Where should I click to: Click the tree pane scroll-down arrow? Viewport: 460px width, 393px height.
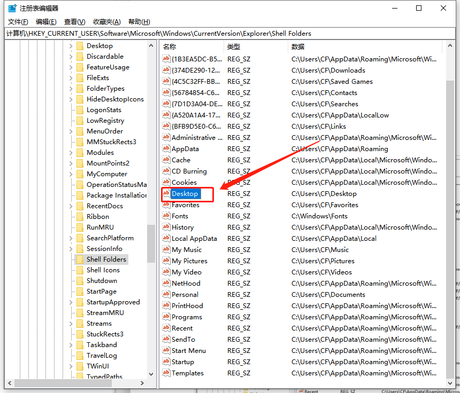(151, 374)
